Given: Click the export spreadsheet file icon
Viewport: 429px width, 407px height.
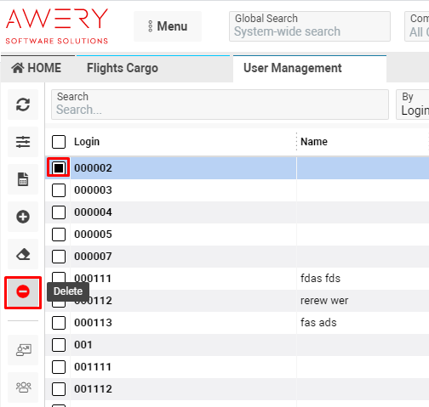Looking at the screenshot, I should click(23, 179).
